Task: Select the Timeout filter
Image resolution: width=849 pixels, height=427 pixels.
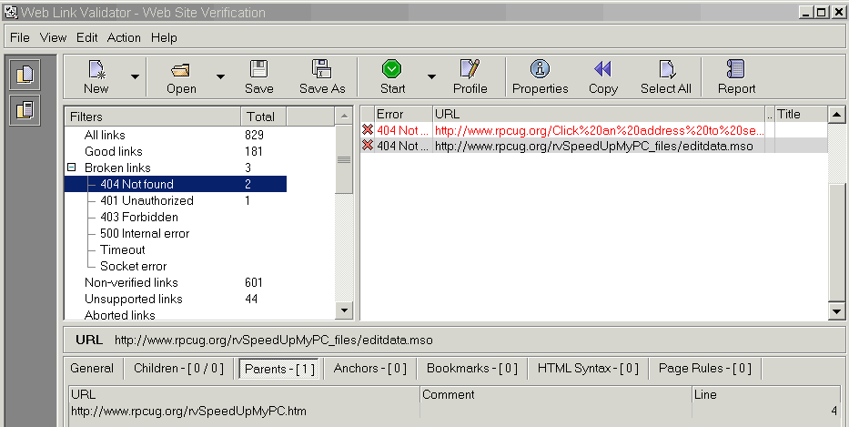Action: 122,249
